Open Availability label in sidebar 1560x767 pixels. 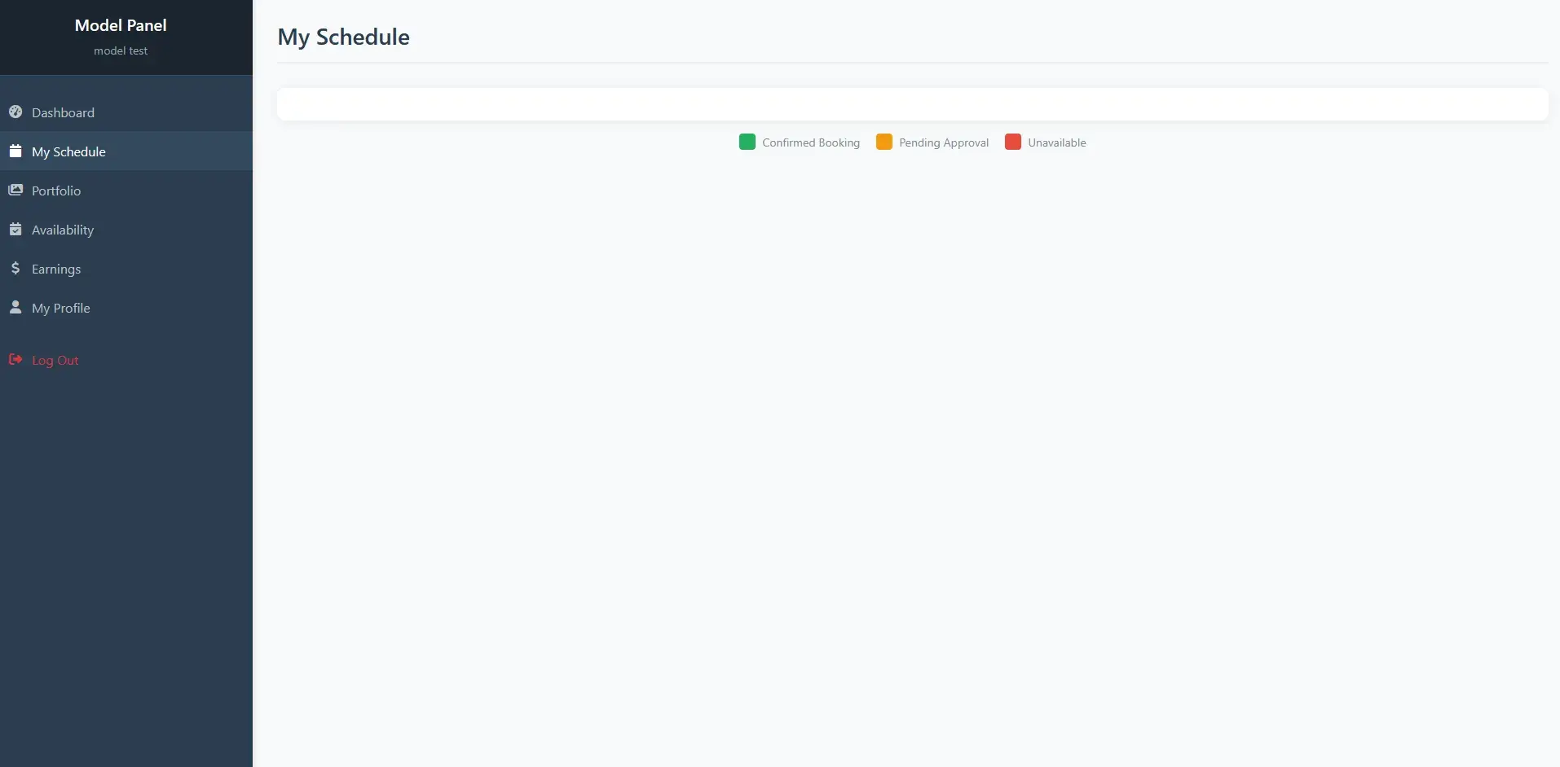[x=63, y=230]
